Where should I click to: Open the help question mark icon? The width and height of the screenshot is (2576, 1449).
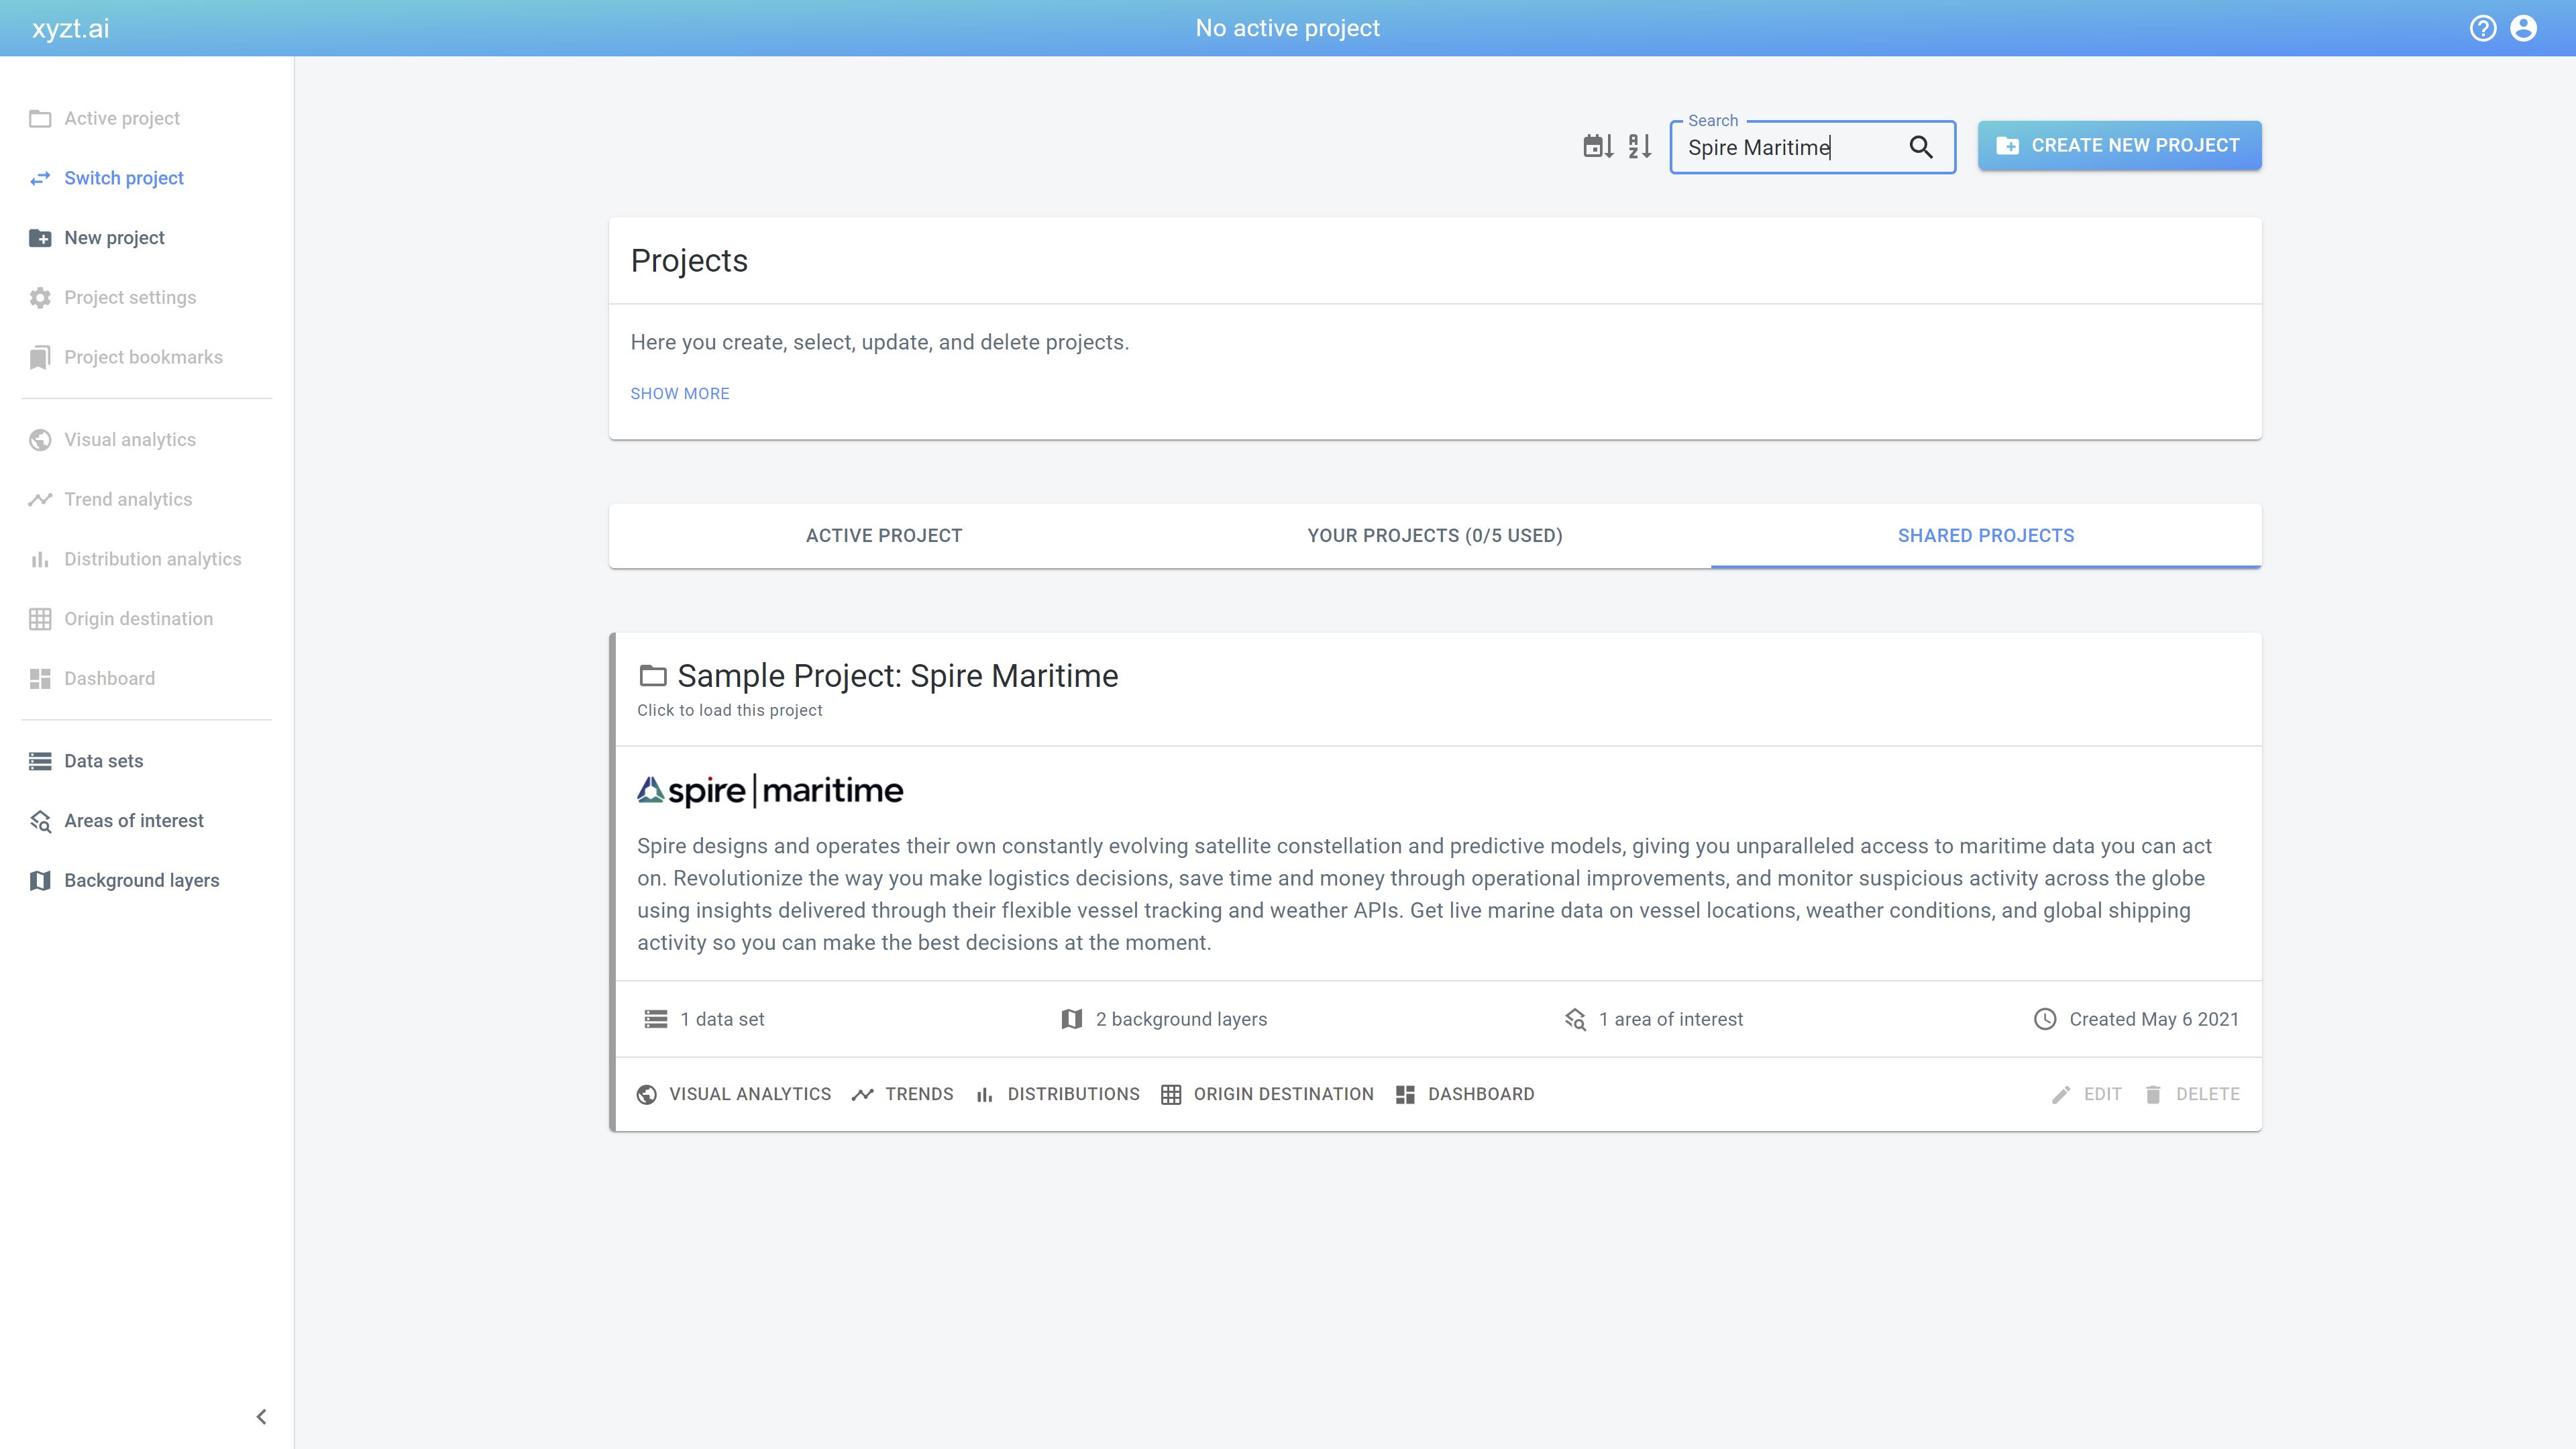[2482, 28]
